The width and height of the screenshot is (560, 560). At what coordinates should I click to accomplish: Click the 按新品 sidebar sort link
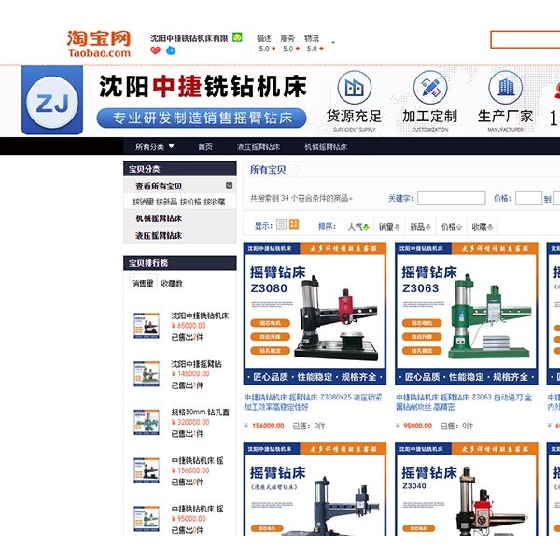(166, 202)
